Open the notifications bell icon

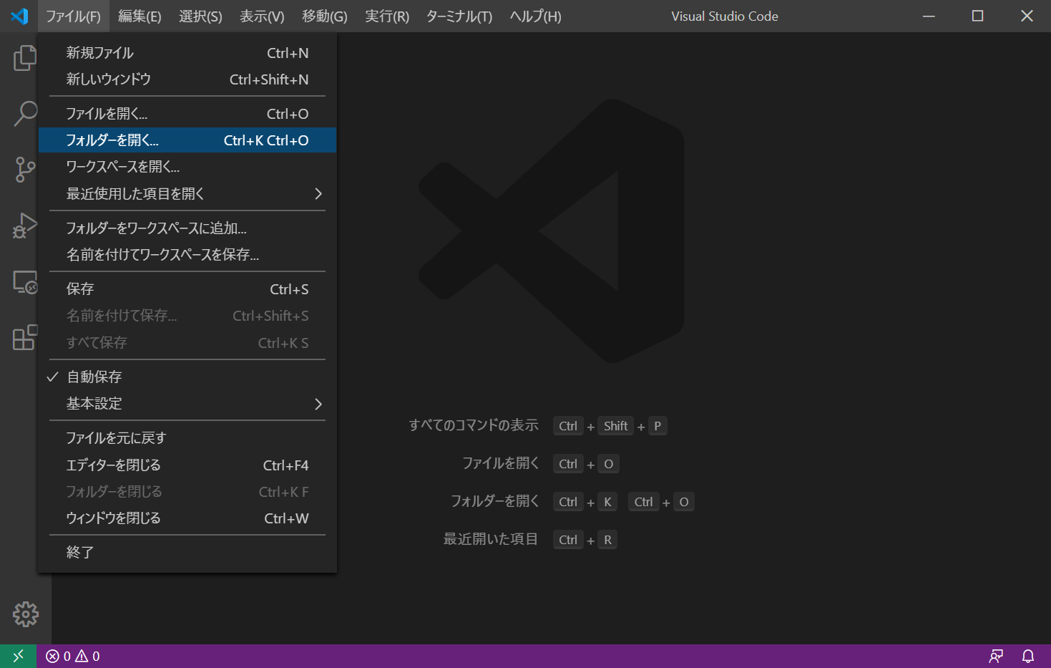[1028, 656]
